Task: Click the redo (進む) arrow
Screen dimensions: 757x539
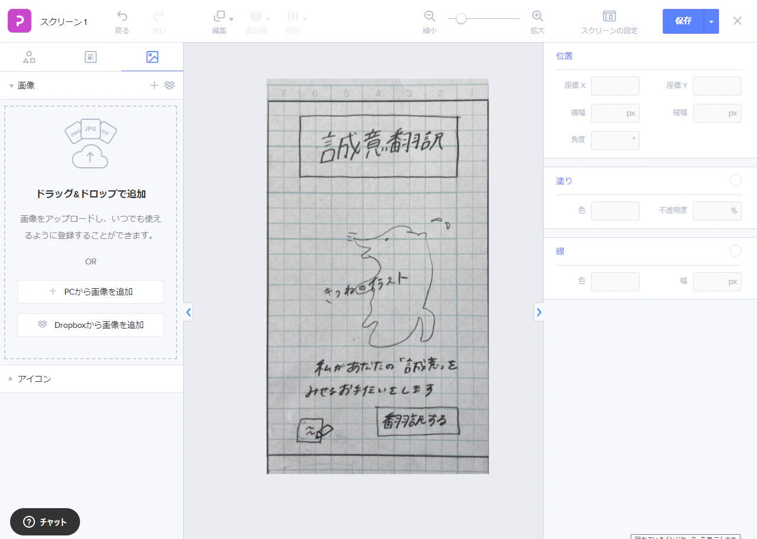Action: click(x=159, y=16)
